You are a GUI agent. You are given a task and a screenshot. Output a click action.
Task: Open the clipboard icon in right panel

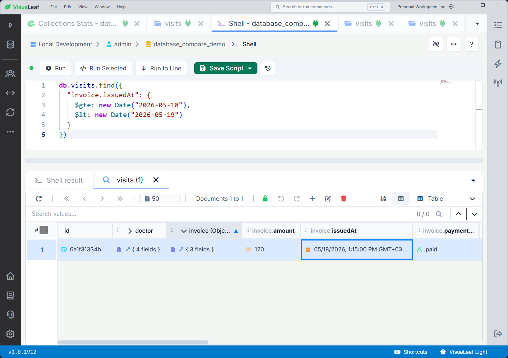tap(498, 45)
